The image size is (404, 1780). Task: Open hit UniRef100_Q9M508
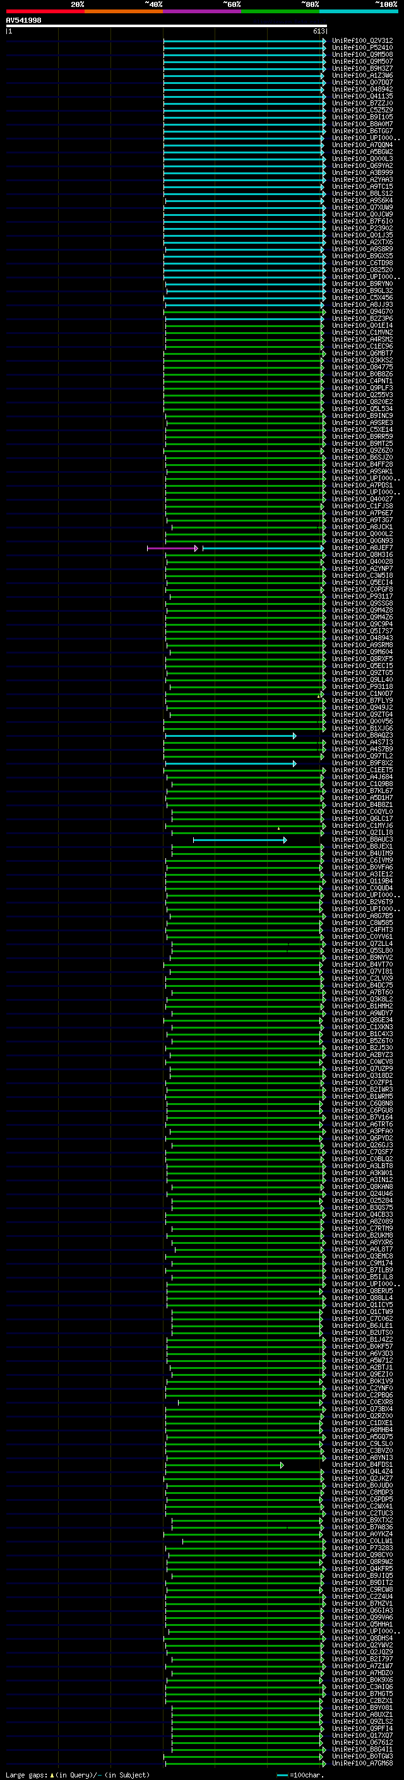(x=362, y=54)
